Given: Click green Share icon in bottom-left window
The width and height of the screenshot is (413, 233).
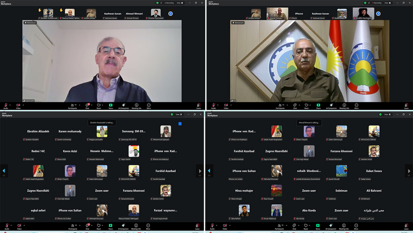Looking at the screenshot, I should [x=110, y=225].
